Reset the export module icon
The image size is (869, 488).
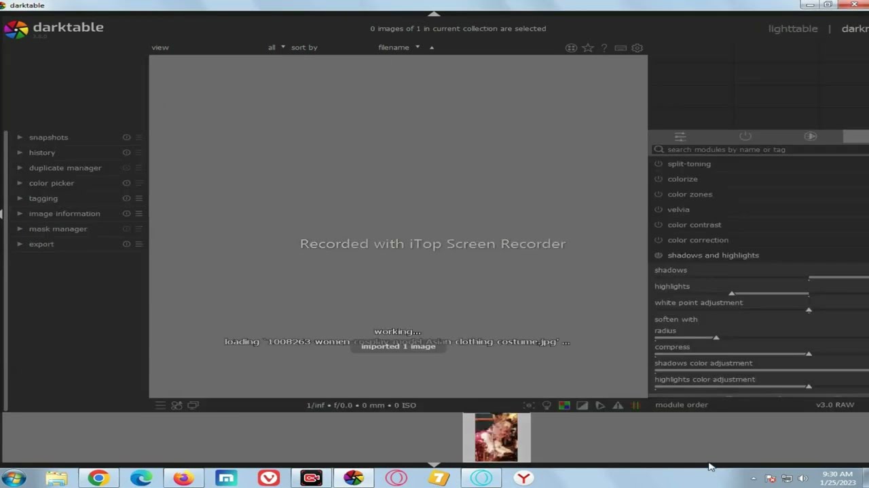click(x=126, y=244)
